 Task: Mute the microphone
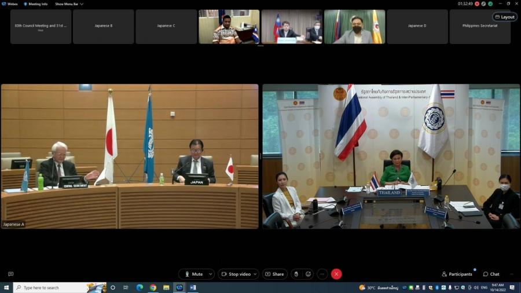193,274
